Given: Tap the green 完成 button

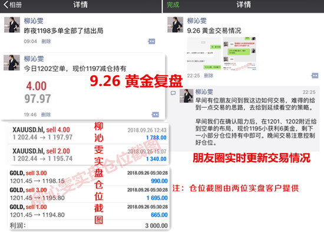Looking at the screenshot, I should click(173, 5).
